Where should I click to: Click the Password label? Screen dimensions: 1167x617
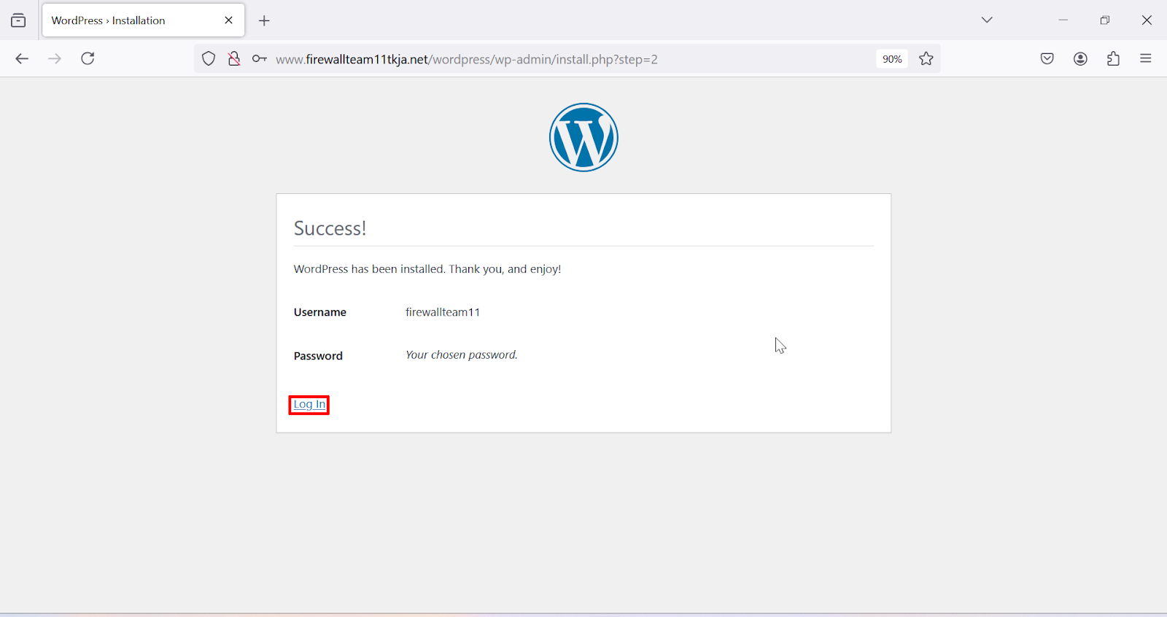click(318, 356)
